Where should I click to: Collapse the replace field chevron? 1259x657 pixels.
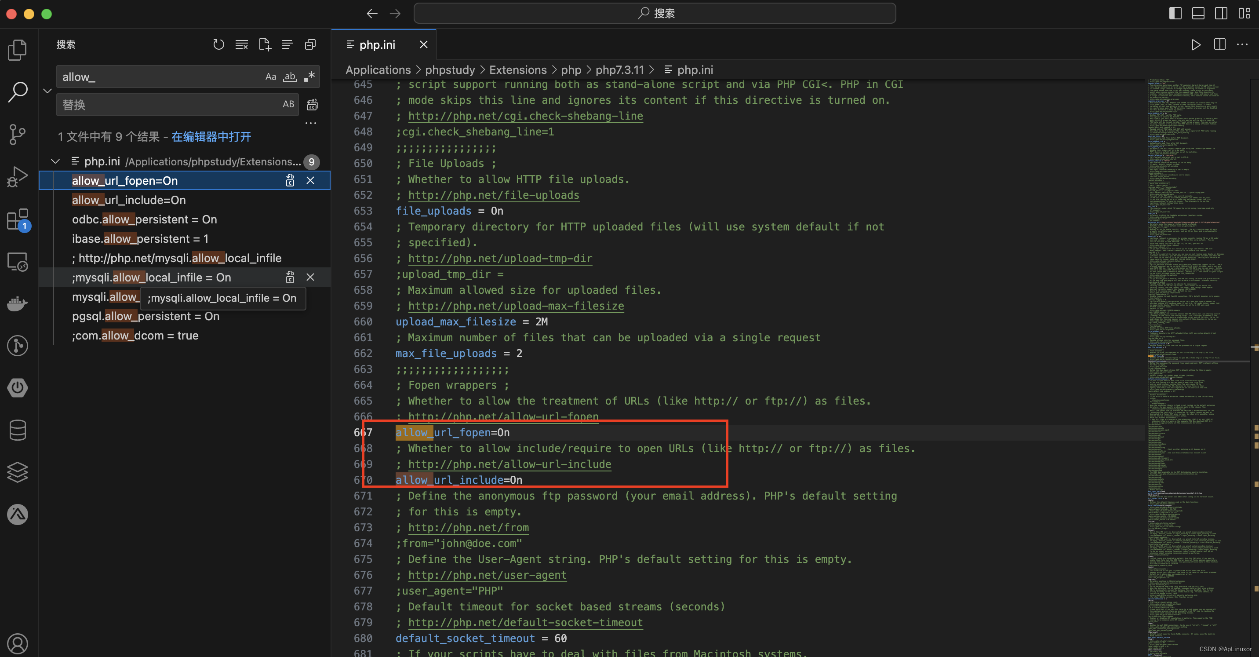[x=47, y=91]
